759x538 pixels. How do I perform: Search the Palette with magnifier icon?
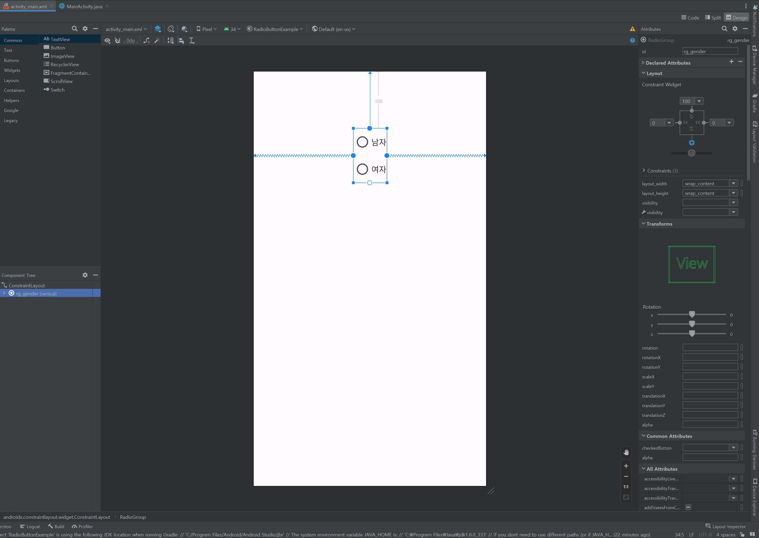tap(74, 29)
